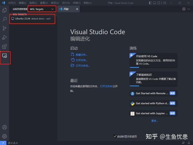Click the 更多 link below the walkthroughs

tap(154, 121)
